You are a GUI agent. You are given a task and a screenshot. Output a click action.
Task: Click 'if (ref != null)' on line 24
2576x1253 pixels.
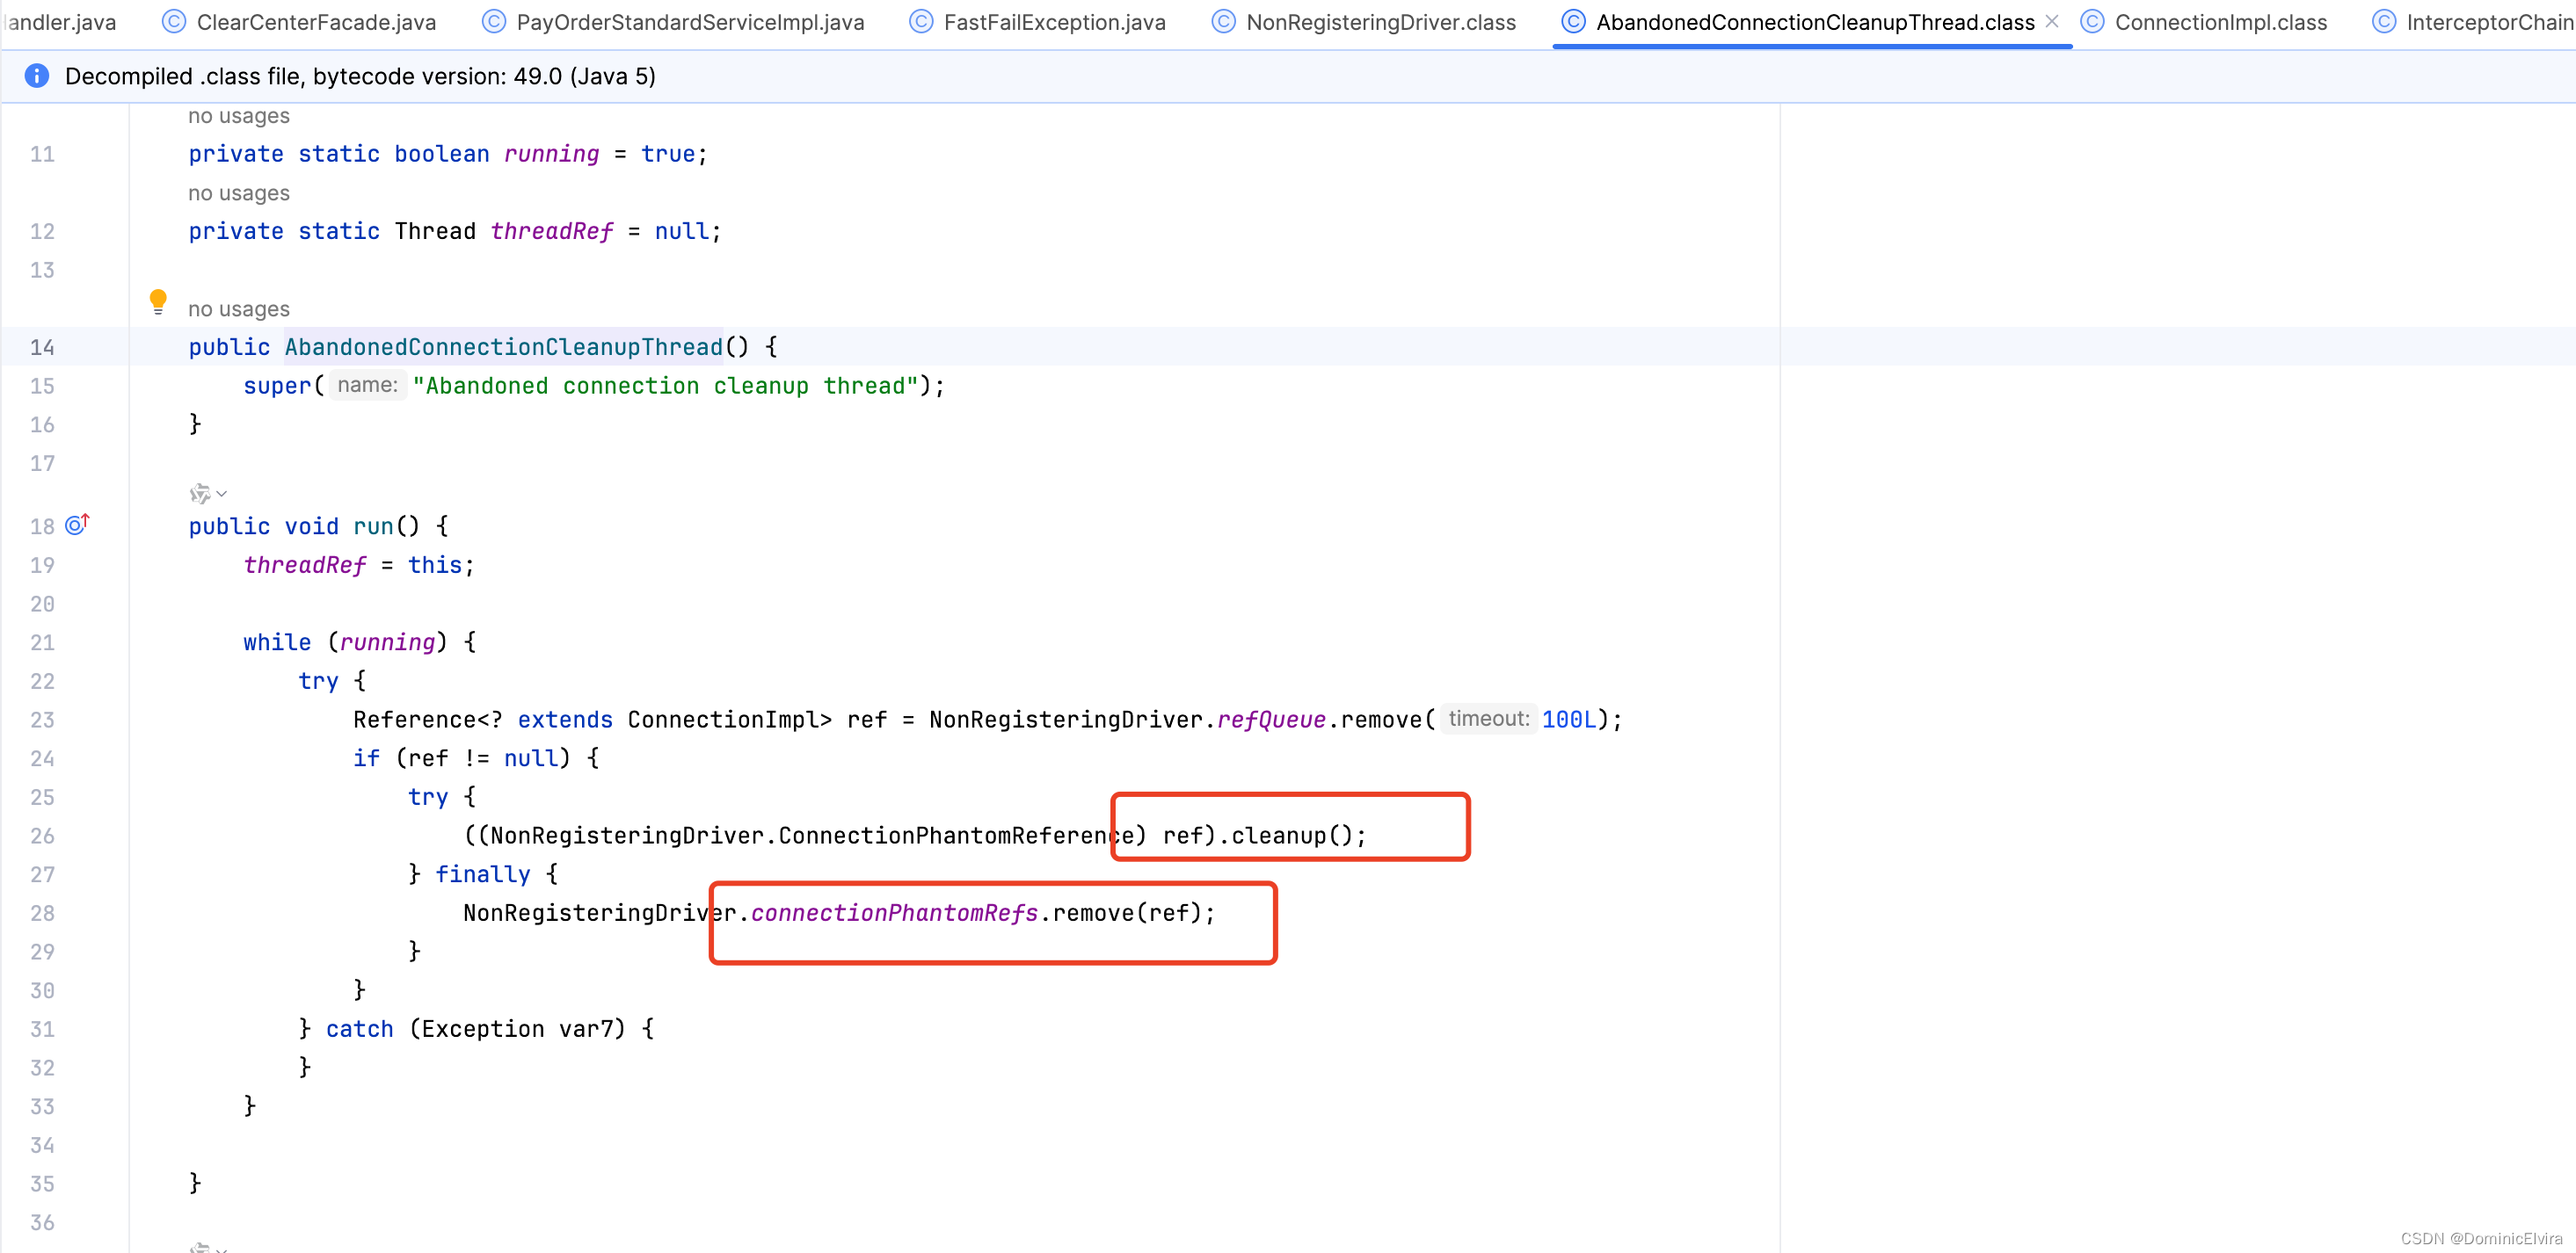(462, 758)
